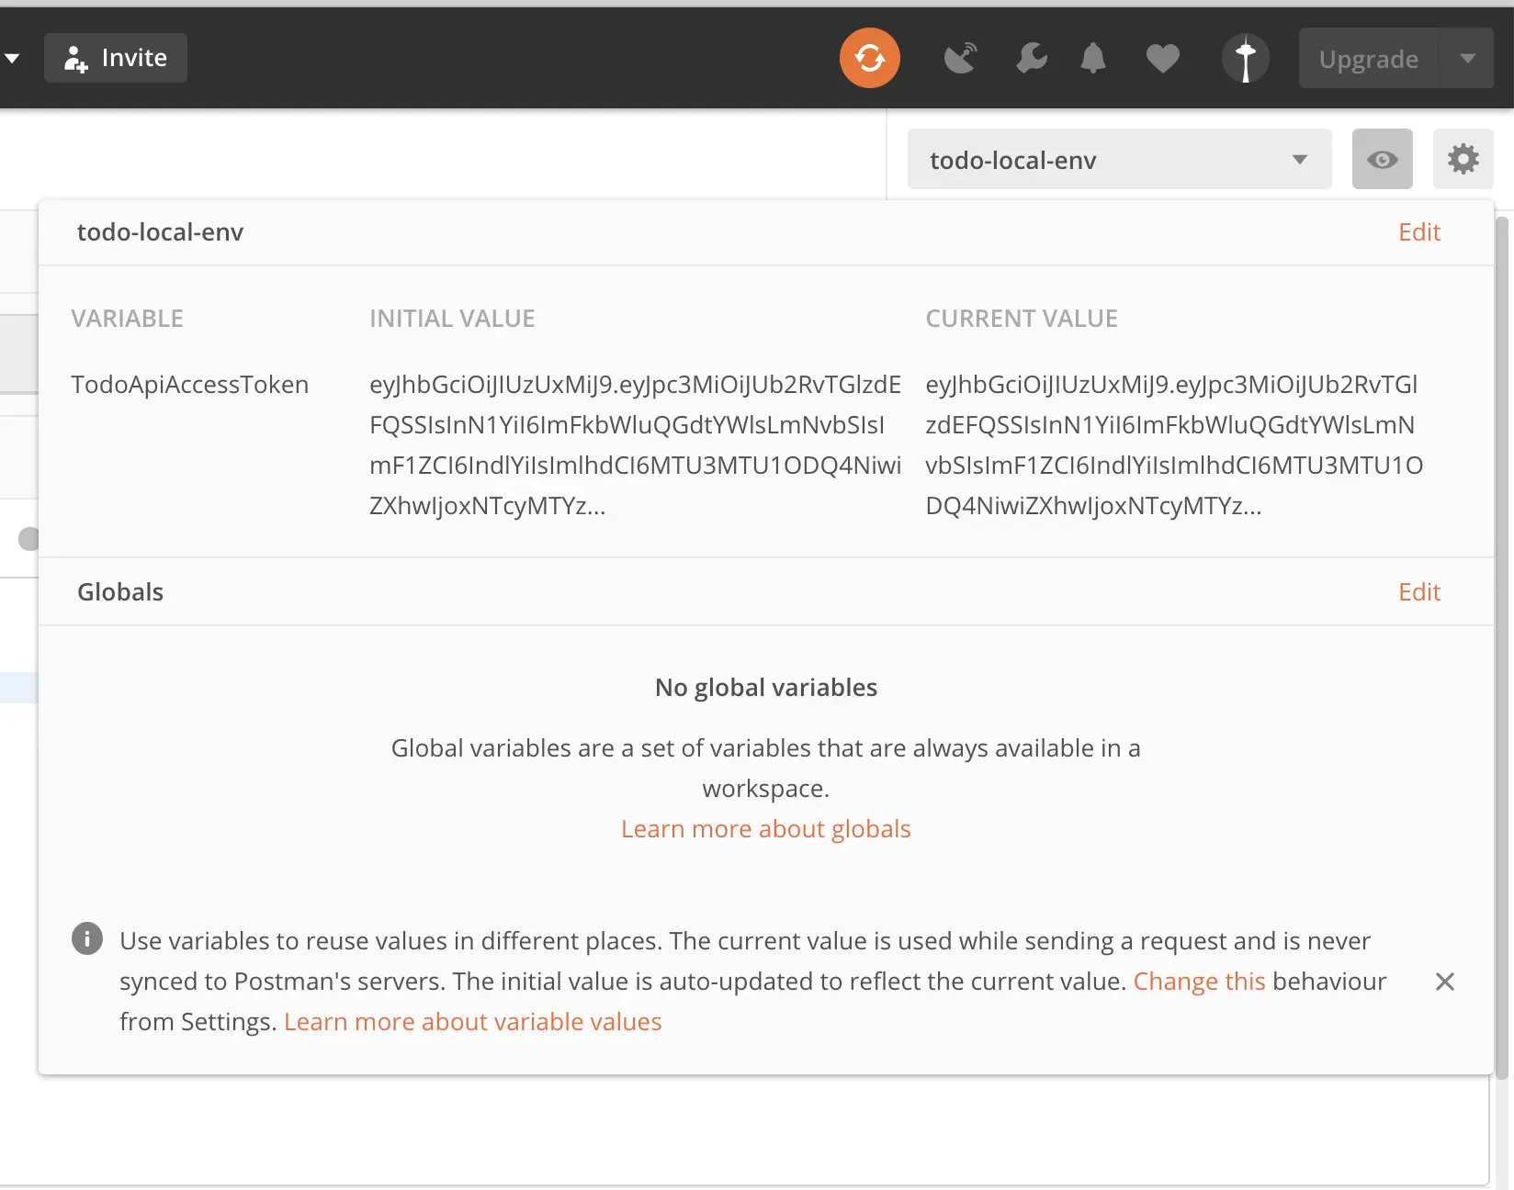This screenshot has width=1514, height=1190.
Task: Open the todo-local-env environment dropdown
Action: [1119, 160]
